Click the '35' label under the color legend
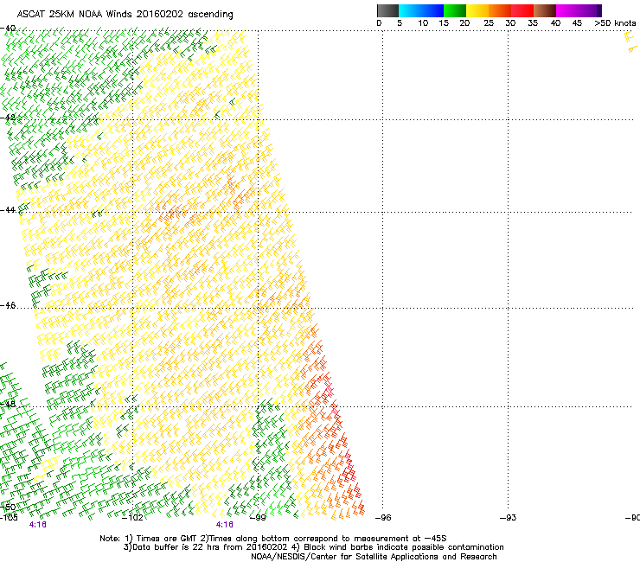640x562 pixels. click(x=533, y=23)
